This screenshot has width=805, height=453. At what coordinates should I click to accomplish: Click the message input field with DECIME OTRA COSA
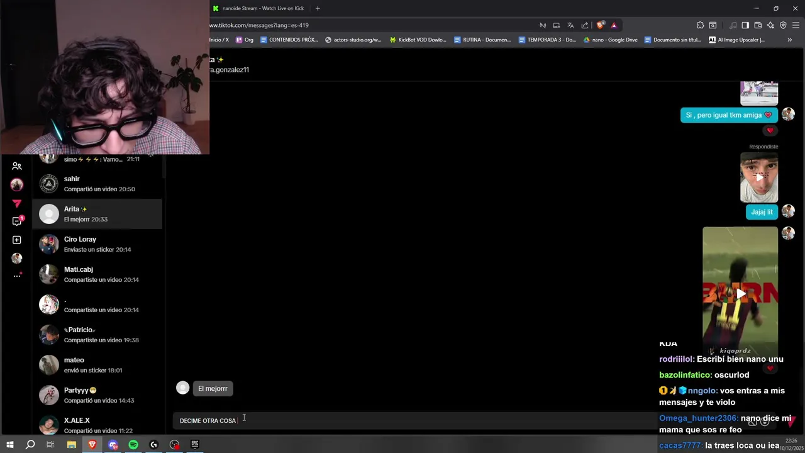pyautogui.click(x=415, y=420)
